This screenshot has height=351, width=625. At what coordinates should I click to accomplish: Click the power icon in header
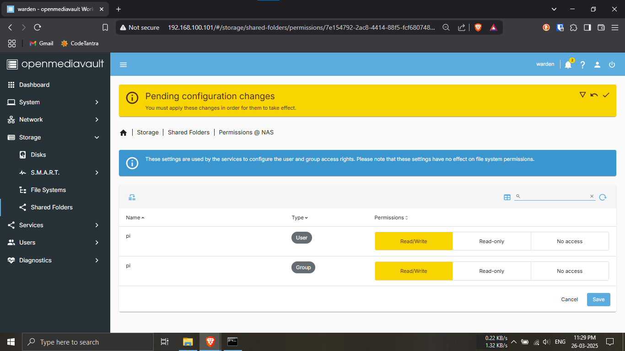(612, 65)
